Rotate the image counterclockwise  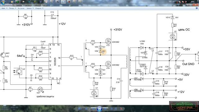[112, 109]
